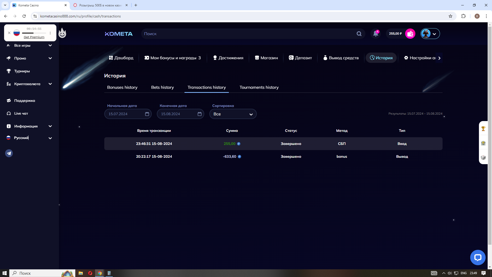Open the Сортировка dropdown showing Все
The image size is (492, 277).
pyautogui.click(x=233, y=114)
